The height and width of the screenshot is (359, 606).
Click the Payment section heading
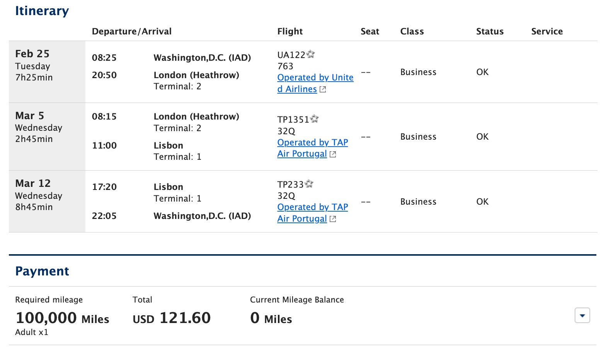42,271
